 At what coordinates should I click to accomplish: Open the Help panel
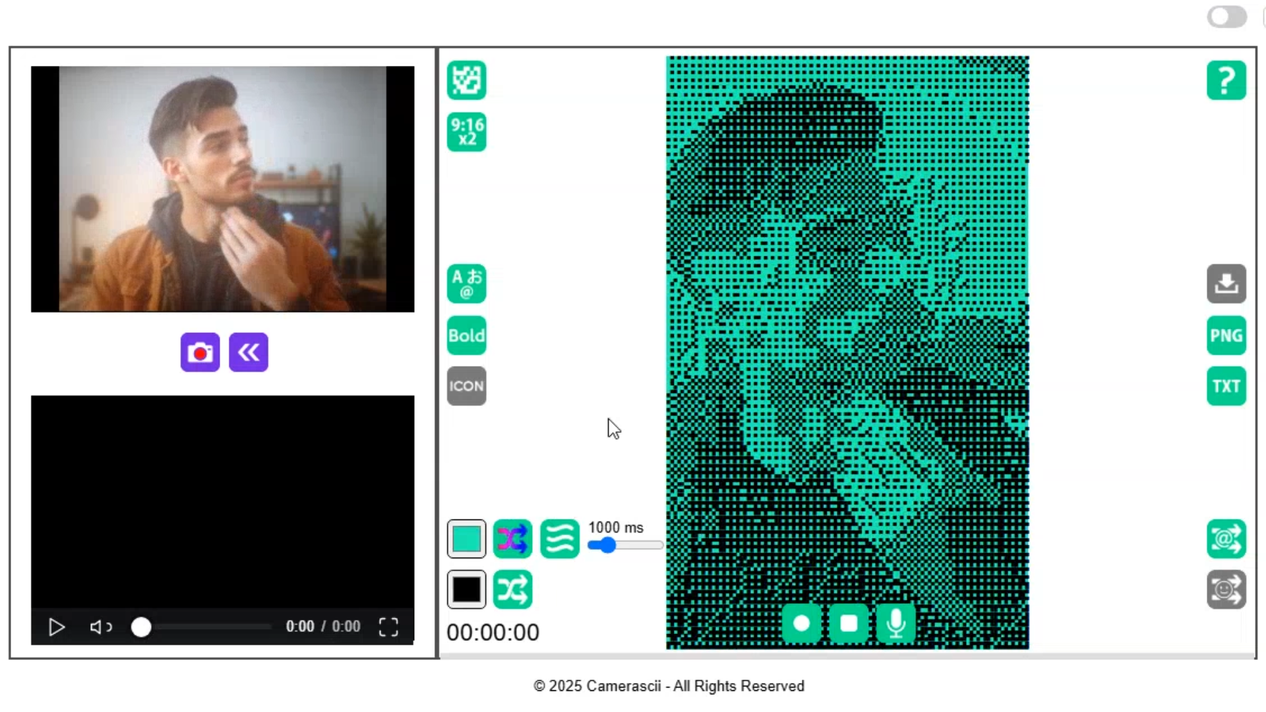click(x=1226, y=80)
